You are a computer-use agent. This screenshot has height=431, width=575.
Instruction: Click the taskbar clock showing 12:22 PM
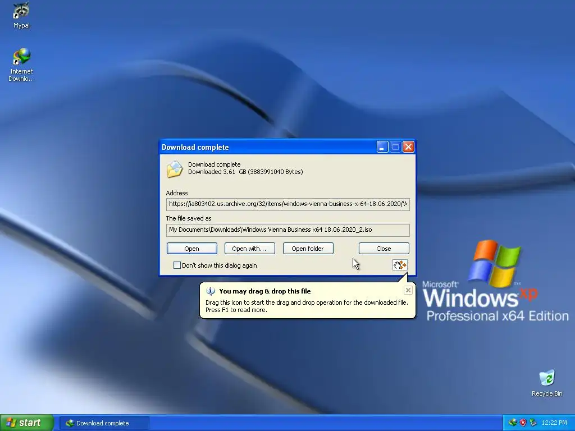(554, 423)
